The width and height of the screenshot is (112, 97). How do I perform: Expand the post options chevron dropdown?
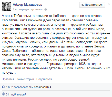point(109,4)
